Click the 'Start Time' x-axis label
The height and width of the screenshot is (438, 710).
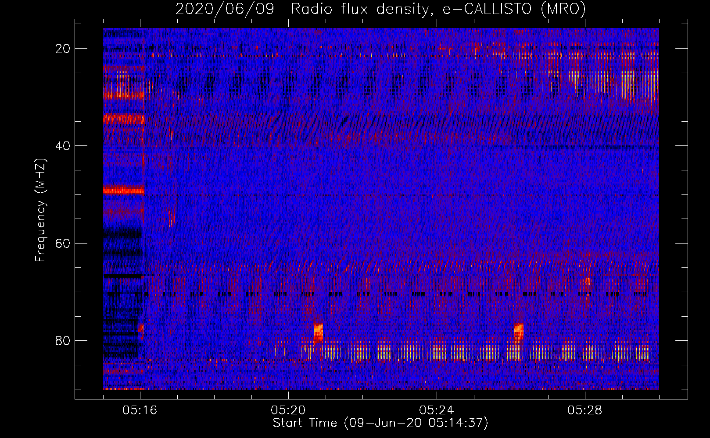380,423
